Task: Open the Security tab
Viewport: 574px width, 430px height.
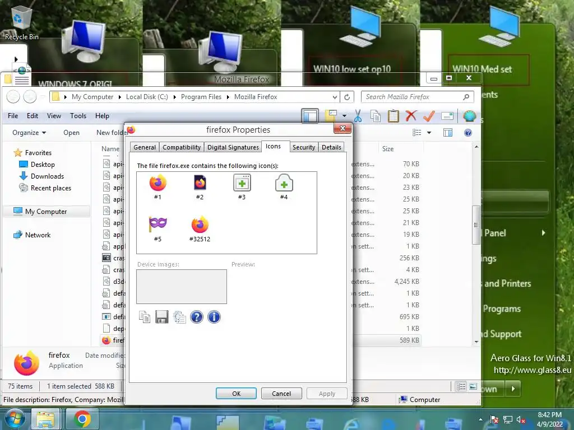Action: tap(304, 147)
